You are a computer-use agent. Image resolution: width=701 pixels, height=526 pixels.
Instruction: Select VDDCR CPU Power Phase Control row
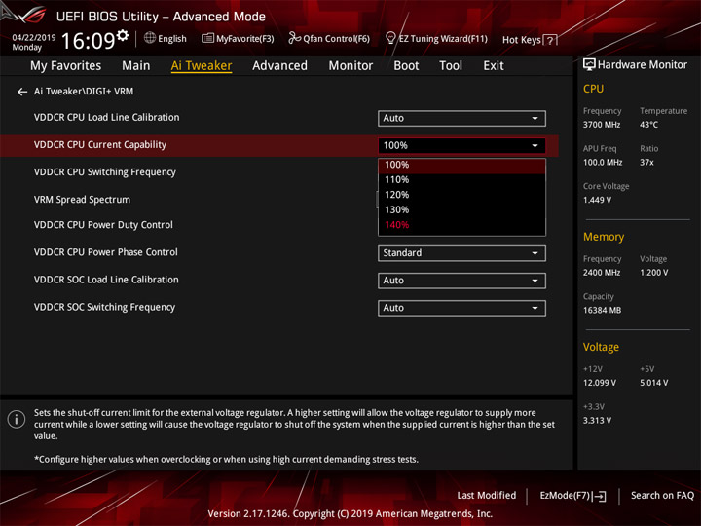[279, 252]
